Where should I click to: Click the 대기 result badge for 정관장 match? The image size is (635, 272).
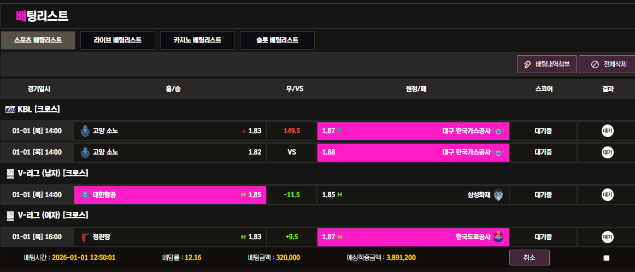click(x=607, y=237)
